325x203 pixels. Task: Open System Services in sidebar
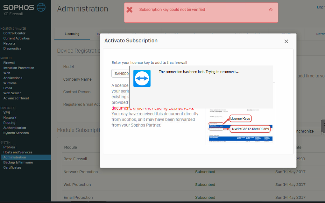pos(16,133)
